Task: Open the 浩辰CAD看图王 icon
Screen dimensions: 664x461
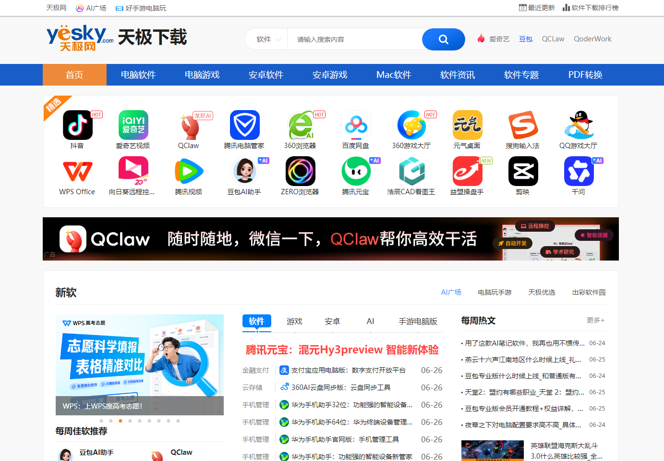Action: (x=411, y=171)
